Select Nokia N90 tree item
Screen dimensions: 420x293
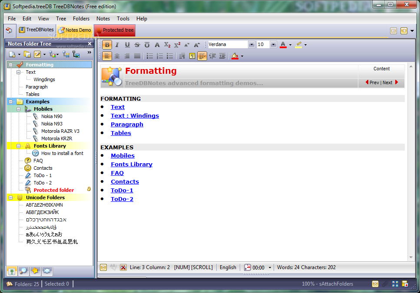[x=52, y=116]
